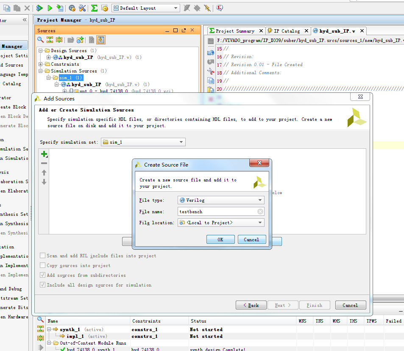Screen dimensions: 404x351
Task: Check Copy sources into project
Action: coord(43,265)
